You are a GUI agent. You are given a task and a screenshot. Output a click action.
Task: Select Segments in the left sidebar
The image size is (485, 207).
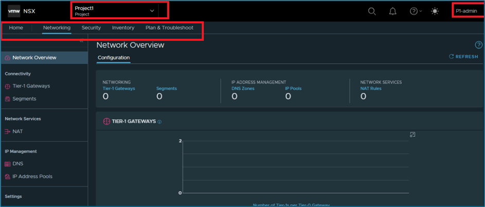[24, 98]
